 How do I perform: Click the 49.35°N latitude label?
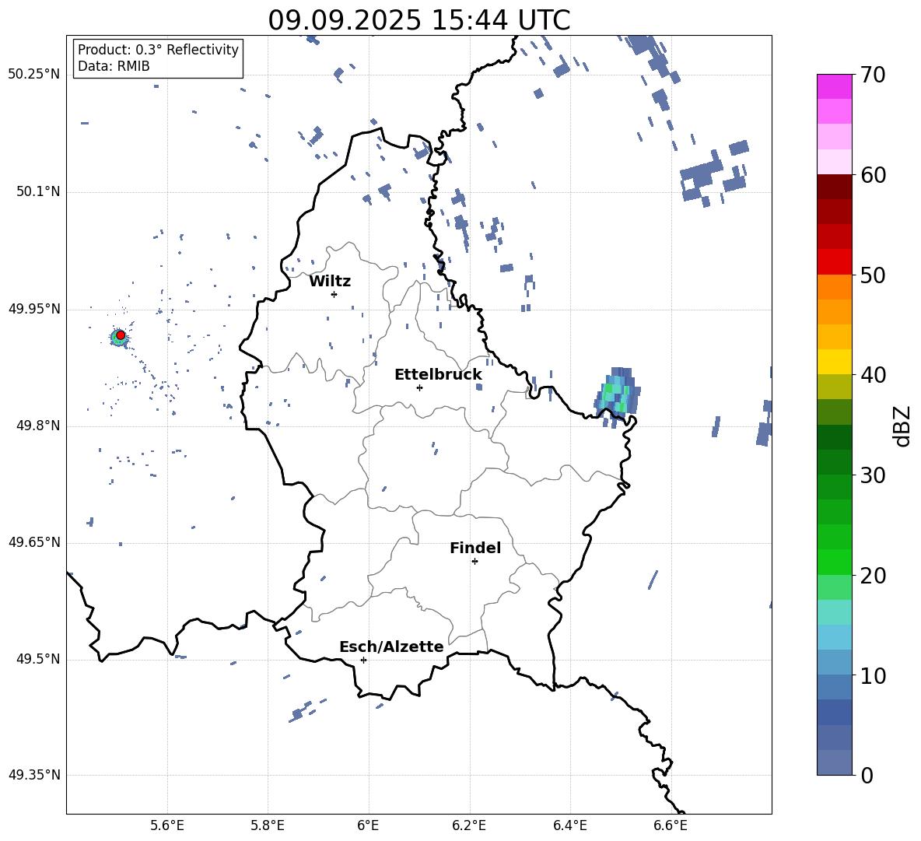coord(34,775)
